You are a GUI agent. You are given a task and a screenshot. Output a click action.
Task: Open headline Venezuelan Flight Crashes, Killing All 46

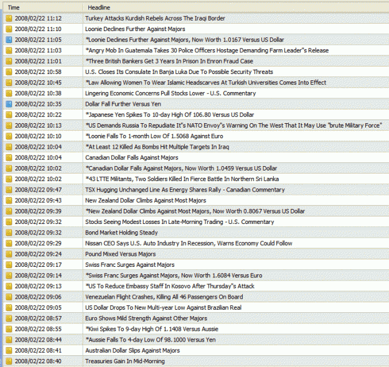(164, 297)
